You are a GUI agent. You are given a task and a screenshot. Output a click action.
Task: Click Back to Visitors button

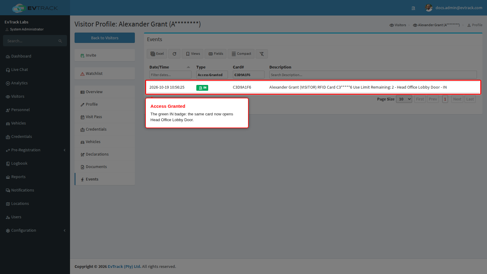[105, 38]
